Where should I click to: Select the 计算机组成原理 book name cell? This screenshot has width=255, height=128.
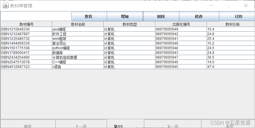(78, 57)
